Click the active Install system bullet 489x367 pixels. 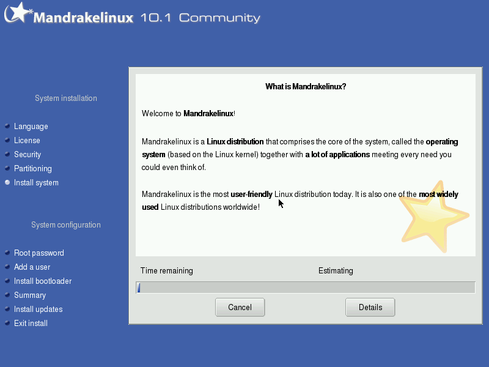pyautogui.click(x=7, y=182)
